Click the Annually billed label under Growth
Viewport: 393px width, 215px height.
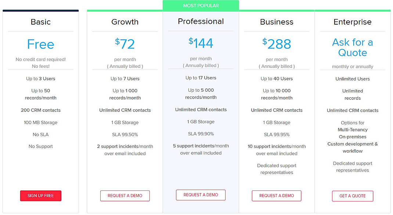pyautogui.click(x=125, y=66)
